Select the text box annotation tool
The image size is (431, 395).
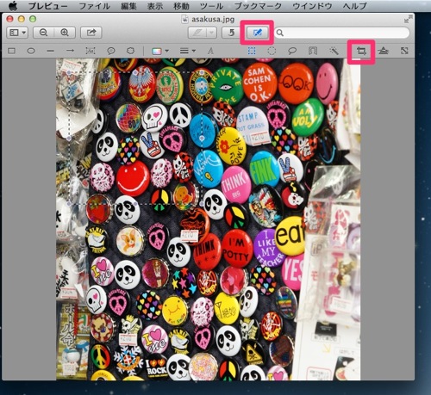pos(91,51)
